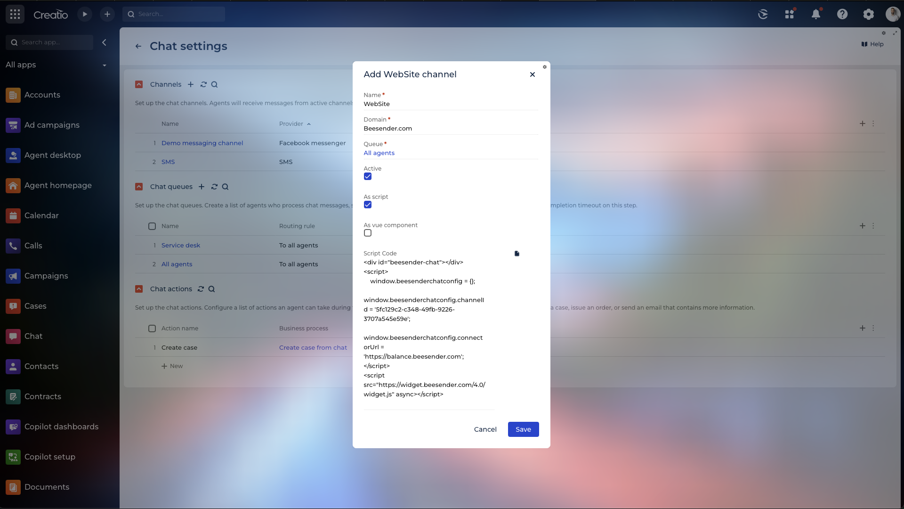904x509 pixels.
Task: Open the help question mark icon
Action: [x=842, y=14]
